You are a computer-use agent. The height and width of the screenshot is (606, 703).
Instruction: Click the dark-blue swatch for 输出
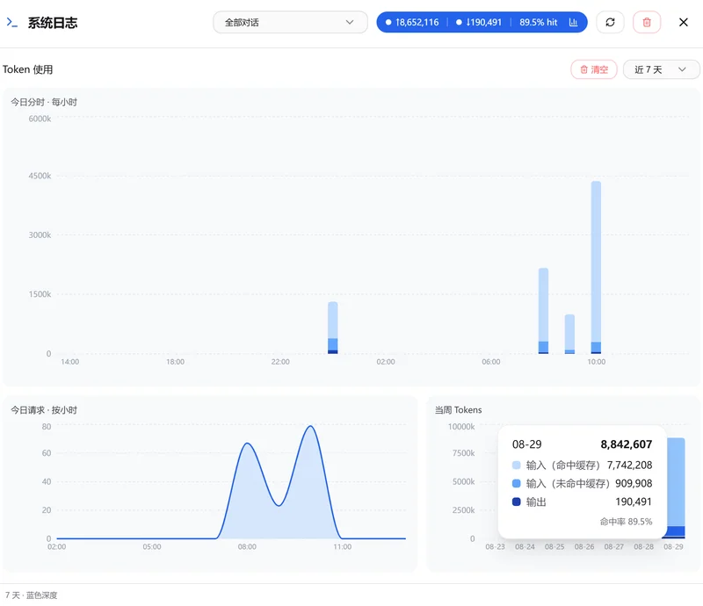point(516,502)
